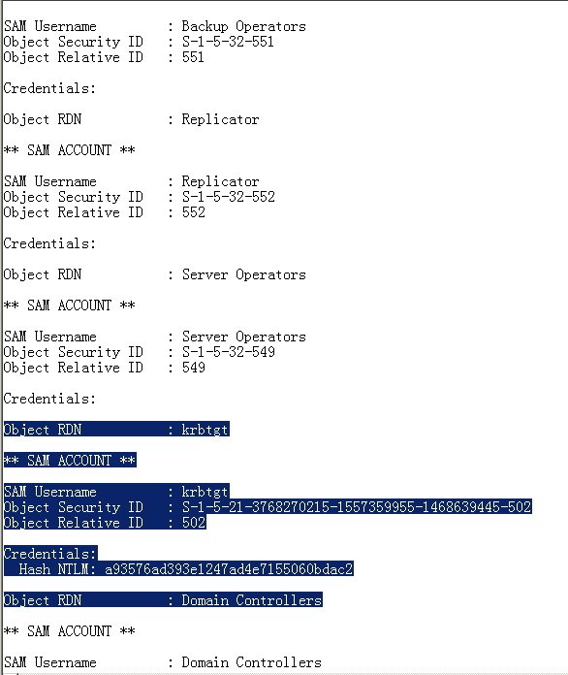Click the highlighted 'Domain Controllers' Object RDN line
This screenshot has width=568, height=675.
pos(163,599)
